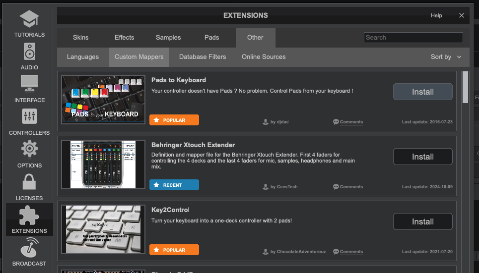Click author name ChocolateAdventurouz
Image resolution: width=479 pixels, height=273 pixels.
[x=301, y=252]
